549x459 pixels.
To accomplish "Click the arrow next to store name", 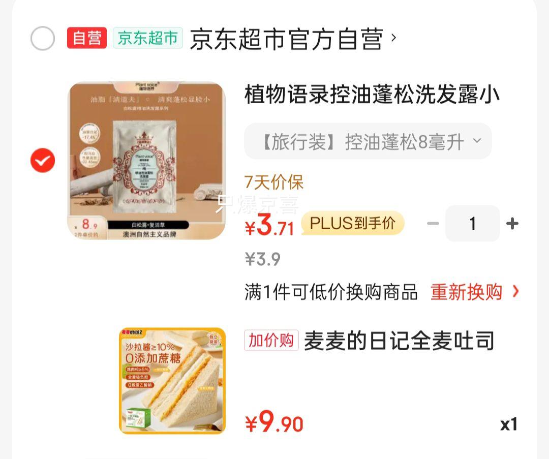I will 394,38.
